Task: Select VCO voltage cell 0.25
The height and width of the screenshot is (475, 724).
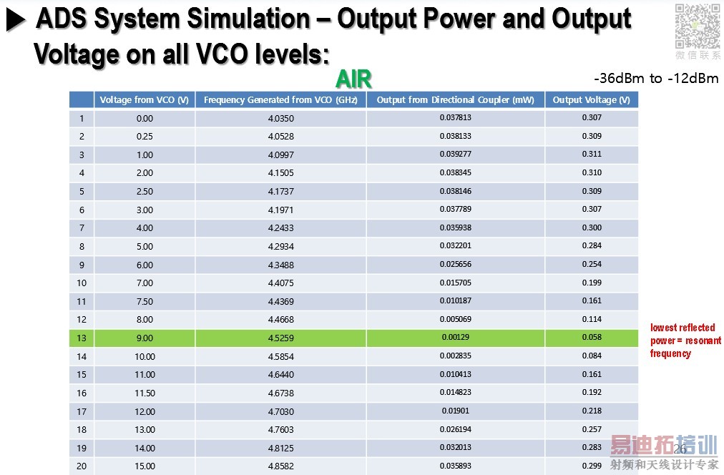Action: click(x=145, y=137)
